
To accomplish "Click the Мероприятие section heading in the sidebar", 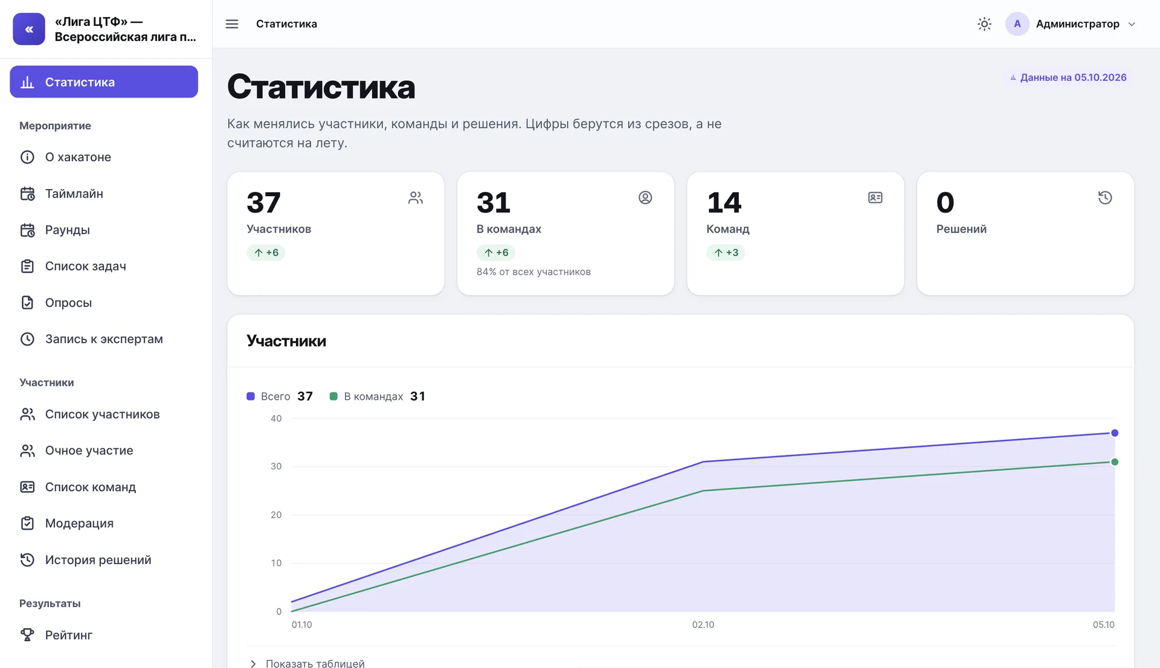I will 55,126.
